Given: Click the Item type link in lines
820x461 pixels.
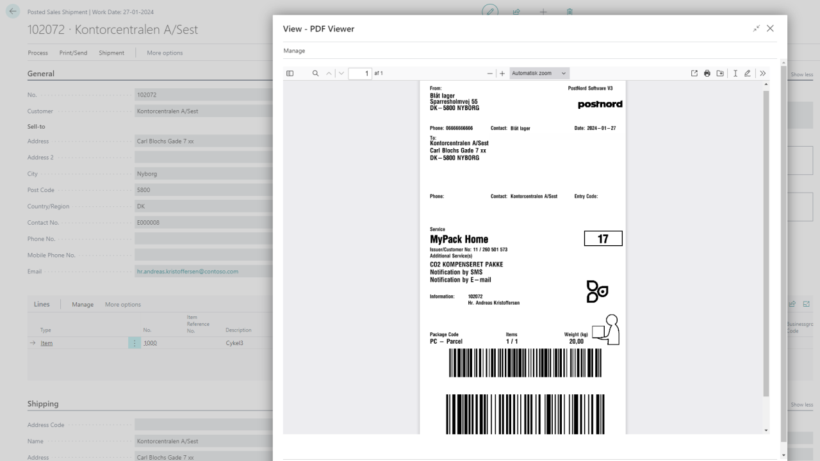Looking at the screenshot, I should (46, 343).
